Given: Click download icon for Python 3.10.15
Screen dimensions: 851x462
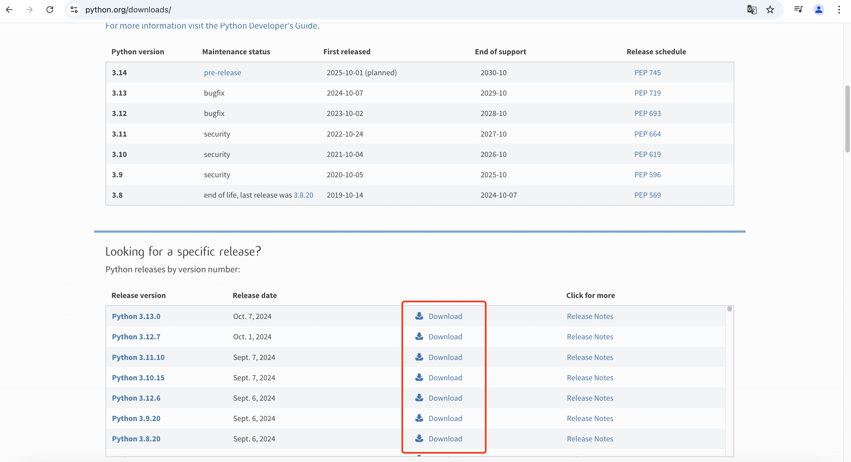Looking at the screenshot, I should click(x=419, y=377).
